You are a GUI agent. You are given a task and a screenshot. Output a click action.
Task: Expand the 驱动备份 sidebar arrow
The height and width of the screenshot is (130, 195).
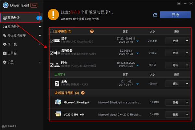coord(40,27)
